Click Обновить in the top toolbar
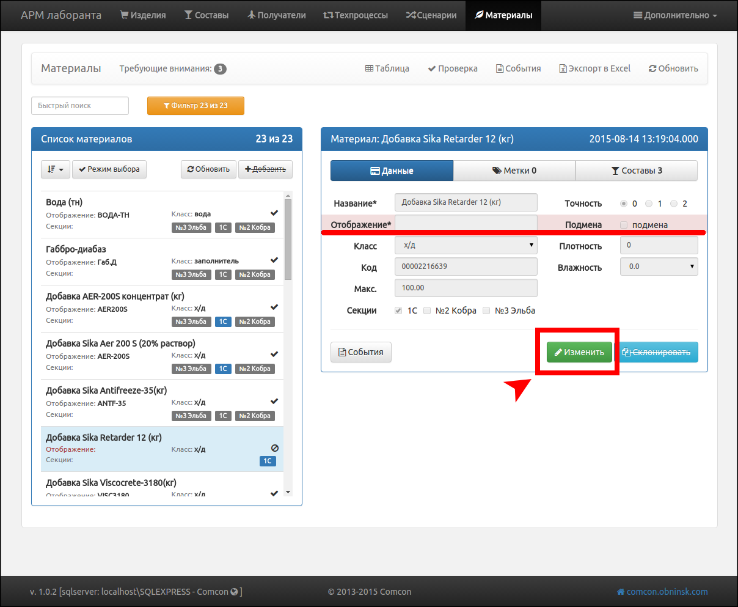 click(673, 68)
